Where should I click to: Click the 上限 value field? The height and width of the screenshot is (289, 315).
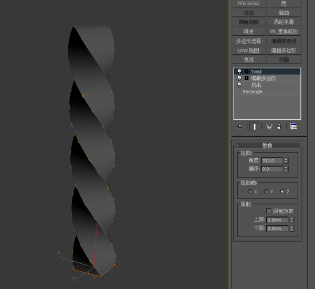(277, 220)
